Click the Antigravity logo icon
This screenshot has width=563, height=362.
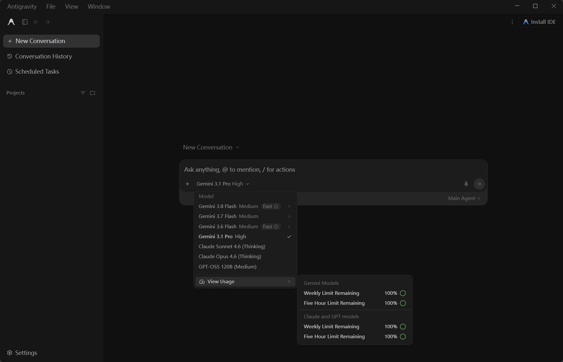[11, 22]
